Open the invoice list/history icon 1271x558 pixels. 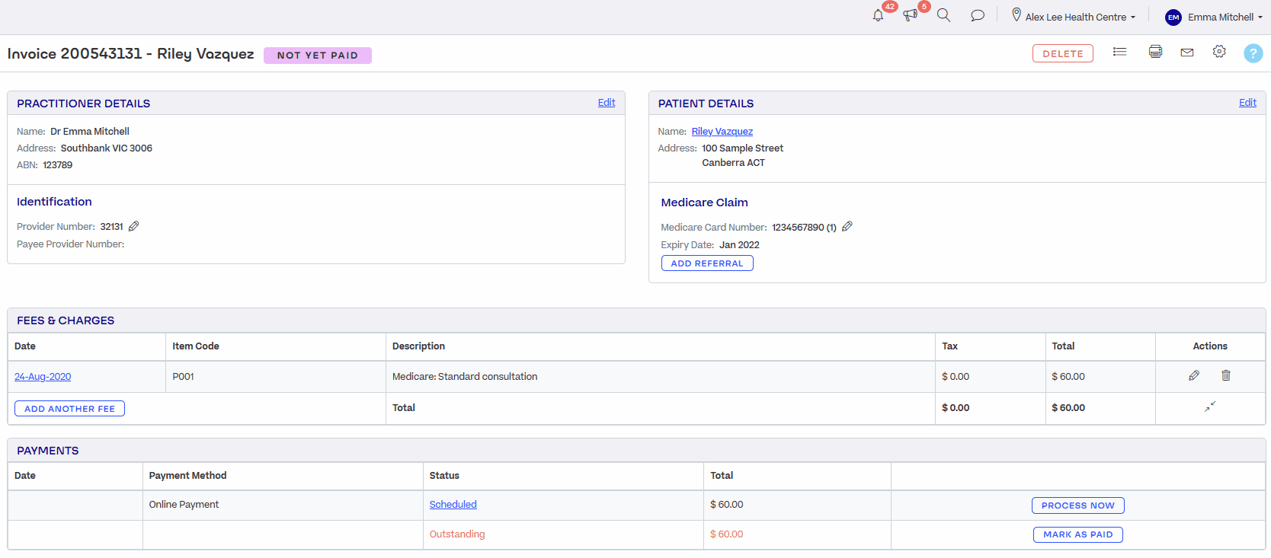[1119, 52]
